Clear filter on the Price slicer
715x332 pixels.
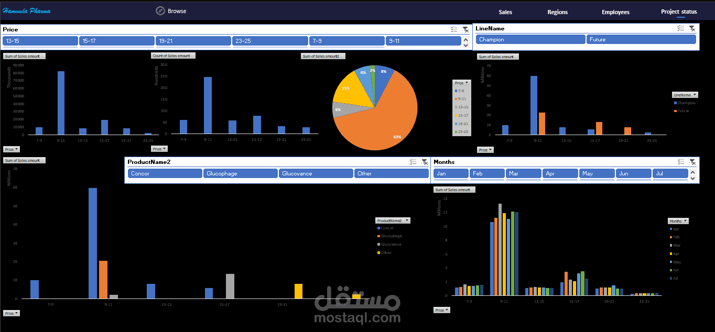pos(465,29)
